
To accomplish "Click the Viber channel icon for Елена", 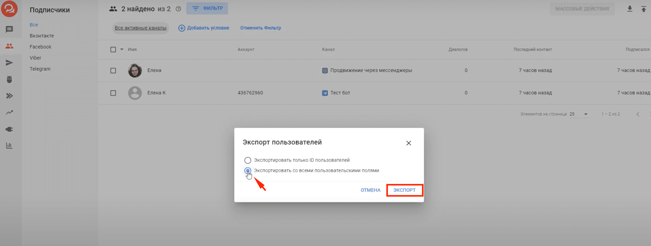I will 325,70.
